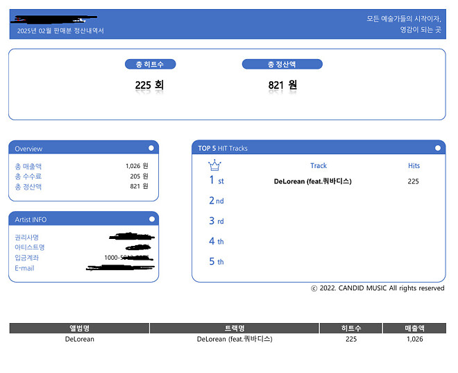Click the 821 원 total settlement value
The width and height of the screenshot is (458, 373).
282,85
